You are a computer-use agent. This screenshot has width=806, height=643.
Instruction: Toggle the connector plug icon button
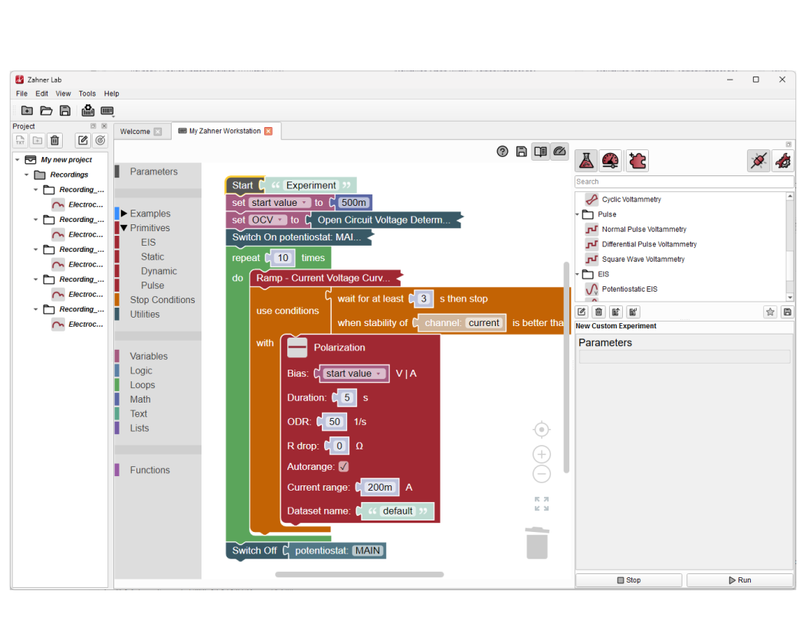[x=758, y=161]
